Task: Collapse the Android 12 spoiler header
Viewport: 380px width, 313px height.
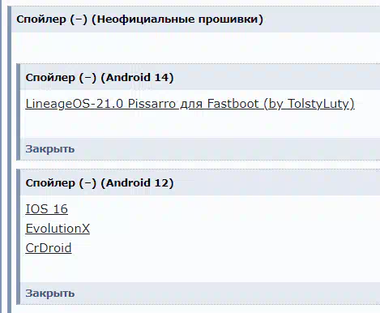Action: [200, 183]
